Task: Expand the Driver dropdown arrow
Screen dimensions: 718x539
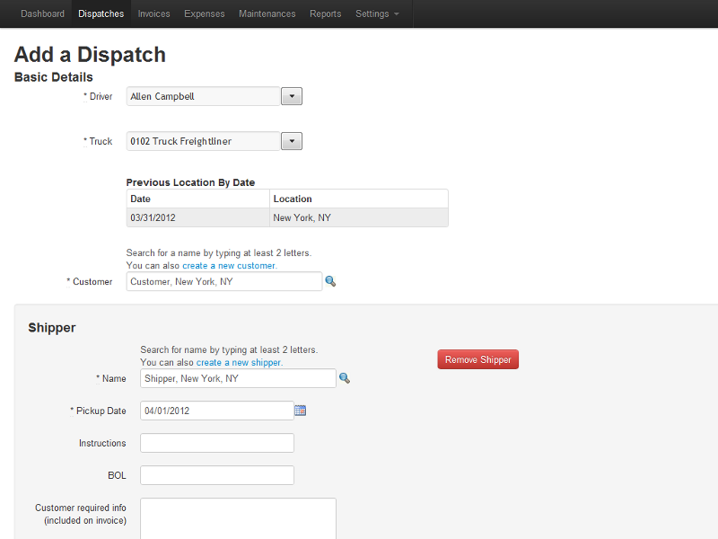Action: click(x=292, y=96)
